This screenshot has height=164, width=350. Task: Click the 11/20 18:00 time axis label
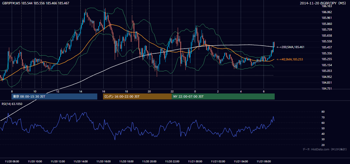coord(126,162)
